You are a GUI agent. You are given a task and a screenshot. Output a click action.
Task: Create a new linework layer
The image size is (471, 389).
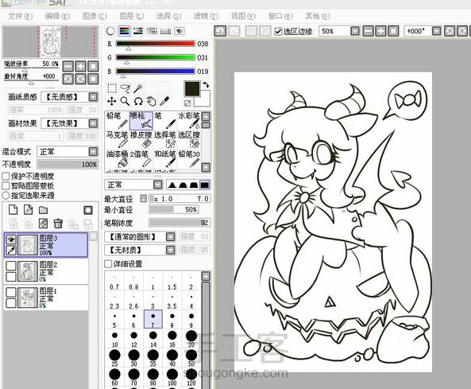pyautogui.click(x=29, y=209)
